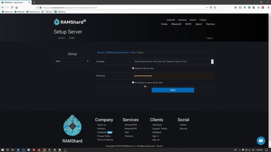
Task: Check the server Status link
Action: click(203, 20)
